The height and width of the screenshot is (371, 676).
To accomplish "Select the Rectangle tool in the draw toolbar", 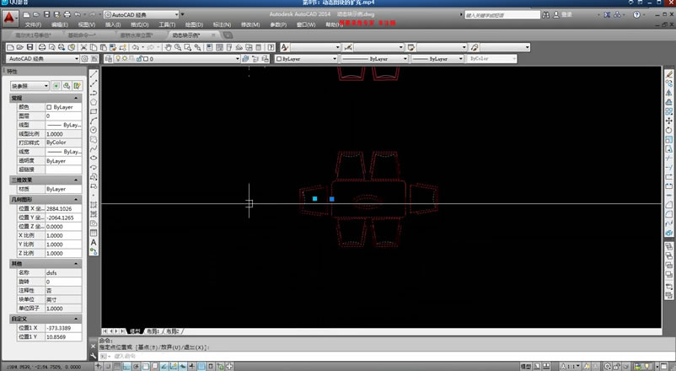I will coord(94,111).
